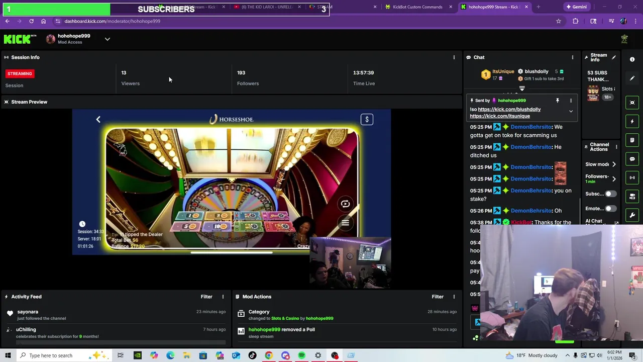643x362 pixels.
Task: Open the chat bubble icon in sidebar
Action: tap(632, 159)
